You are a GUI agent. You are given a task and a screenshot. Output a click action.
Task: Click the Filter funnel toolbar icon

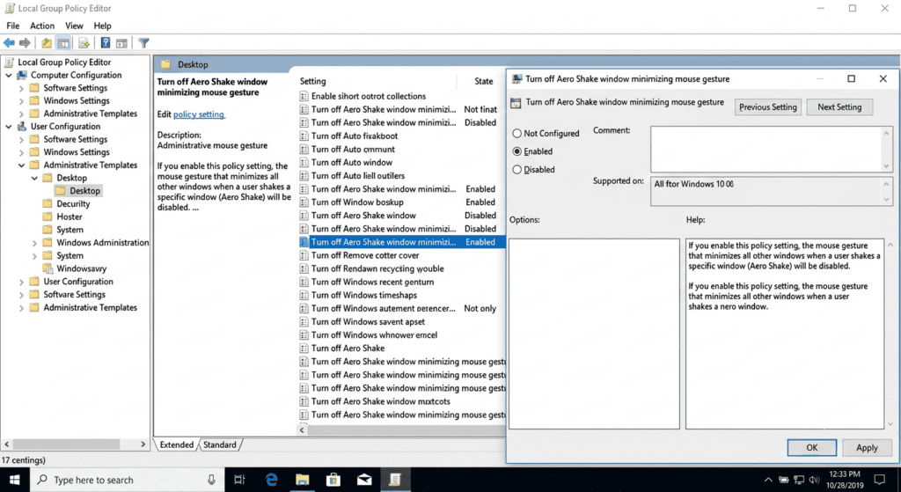[x=143, y=43]
